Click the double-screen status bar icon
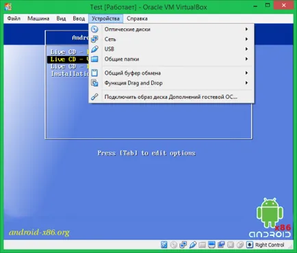Viewport: 297px width, 253px height. coord(221,245)
